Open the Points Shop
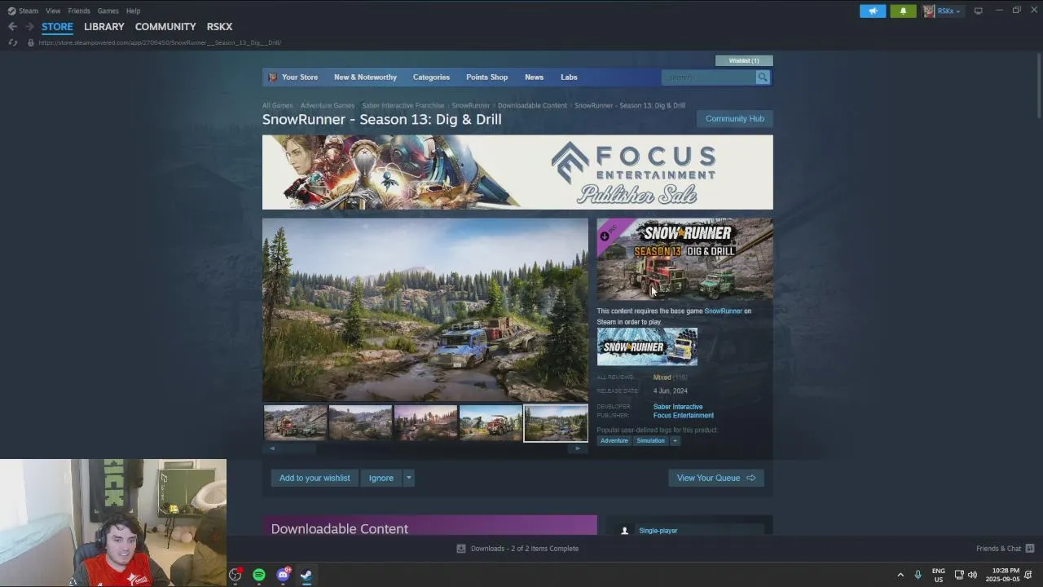The image size is (1043, 587). (x=486, y=77)
